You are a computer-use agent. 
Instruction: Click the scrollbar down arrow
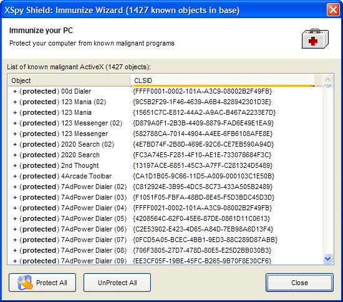pyautogui.click(x=327, y=259)
